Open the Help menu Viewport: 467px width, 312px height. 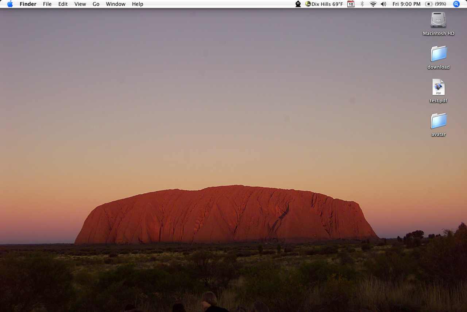[x=138, y=4]
